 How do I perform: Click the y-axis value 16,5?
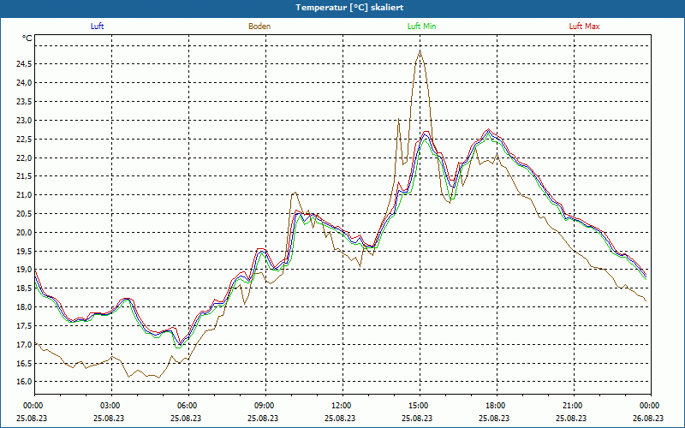coord(24,363)
